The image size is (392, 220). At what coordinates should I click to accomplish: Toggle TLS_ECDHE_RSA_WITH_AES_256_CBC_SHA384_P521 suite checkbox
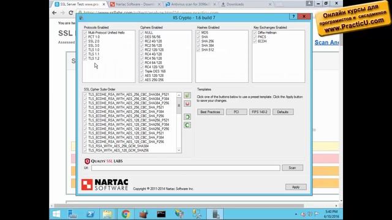tap(85, 95)
